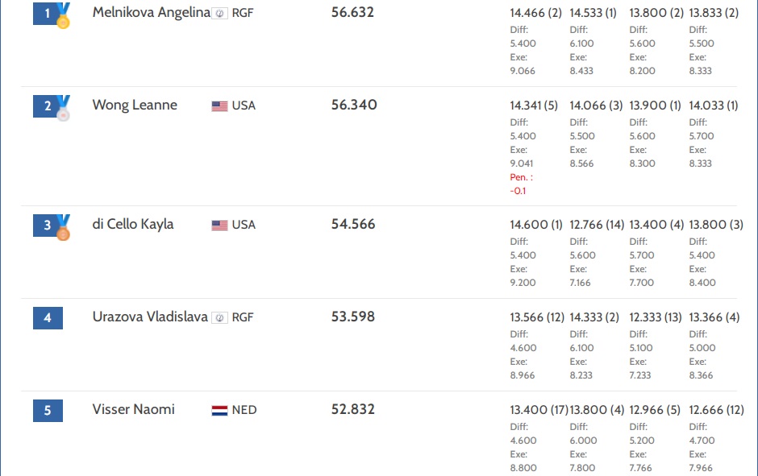Click the RGF emblem next to Urazova Vladislava
Viewport: 758px width, 476px height.
tap(219, 317)
